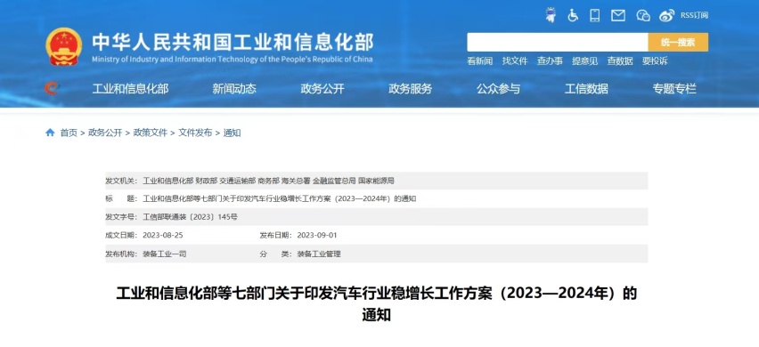Click the 中华人民共和国工业和信息化部 site title
The image size is (759, 347).
[x=233, y=43]
